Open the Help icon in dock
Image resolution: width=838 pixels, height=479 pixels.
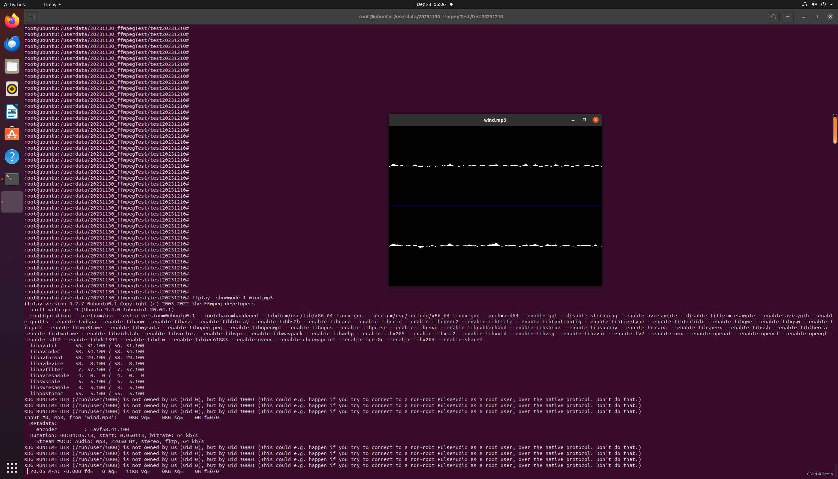pyautogui.click(x=12, y=157)
